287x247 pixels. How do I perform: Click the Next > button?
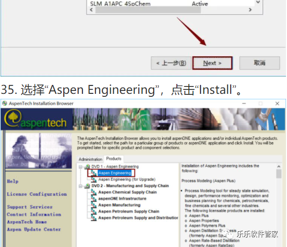[x=212, y=63]
